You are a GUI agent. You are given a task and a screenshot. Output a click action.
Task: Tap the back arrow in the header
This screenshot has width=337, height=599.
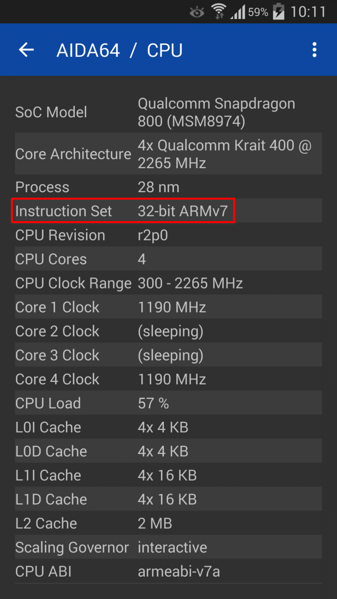pos(26,50)
